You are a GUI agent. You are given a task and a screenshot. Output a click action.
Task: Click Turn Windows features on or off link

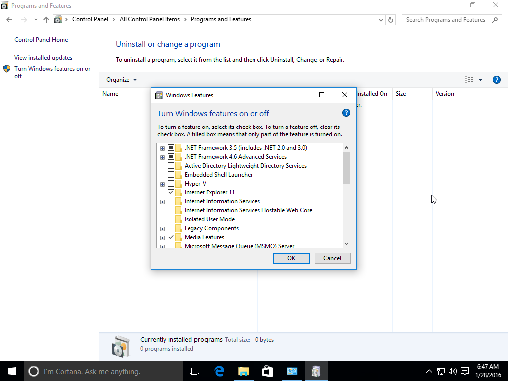click(x=53, y=72)
